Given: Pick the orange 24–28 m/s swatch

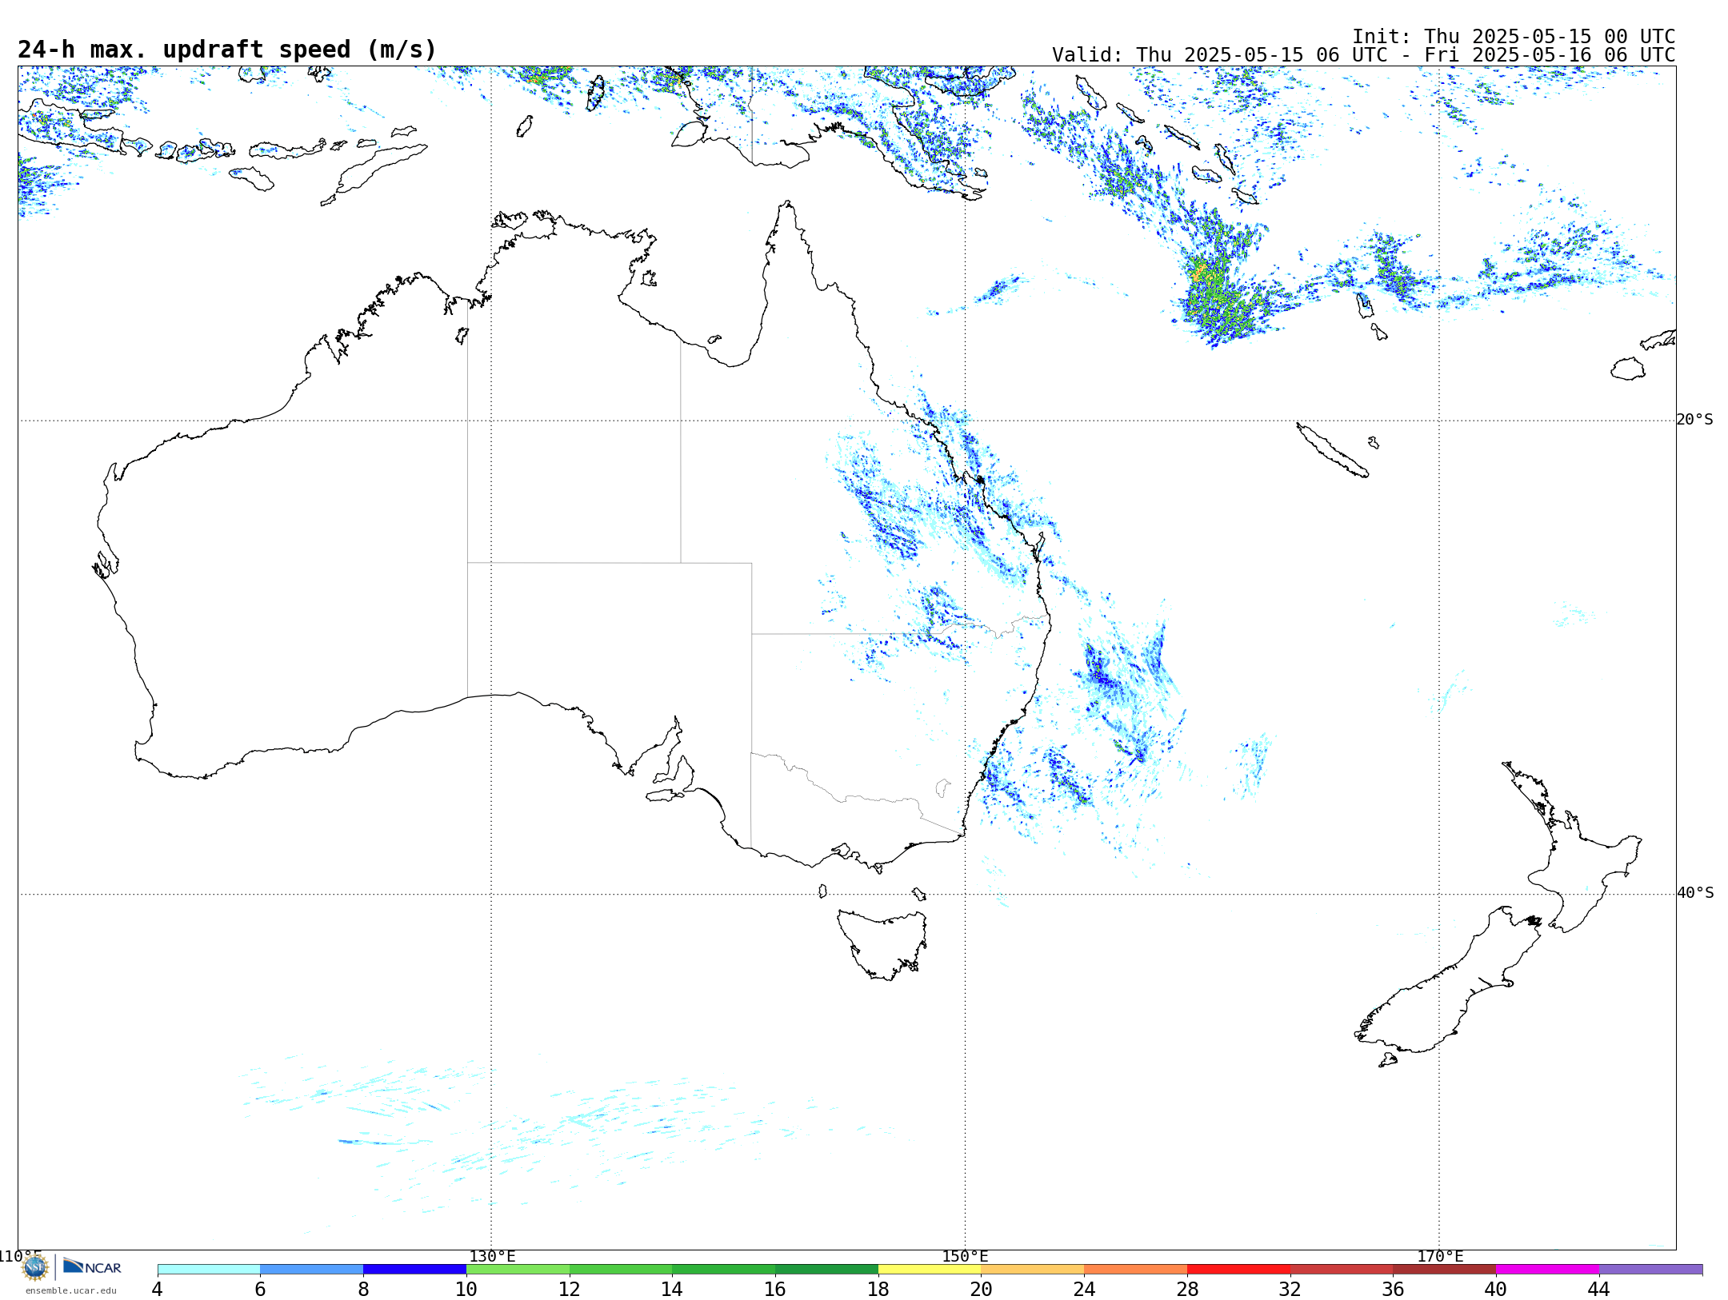Looking at the screenshot, I should coord(1136,1270).
